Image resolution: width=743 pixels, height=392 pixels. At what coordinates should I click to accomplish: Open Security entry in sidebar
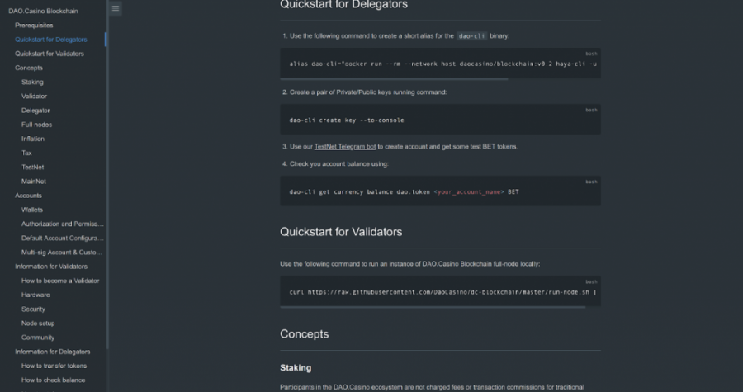33,309
